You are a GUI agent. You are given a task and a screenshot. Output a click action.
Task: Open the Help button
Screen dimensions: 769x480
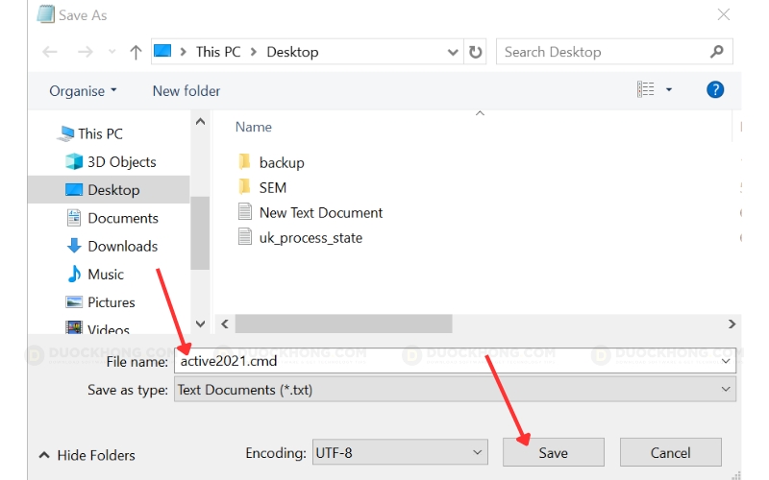pos(715,89)
